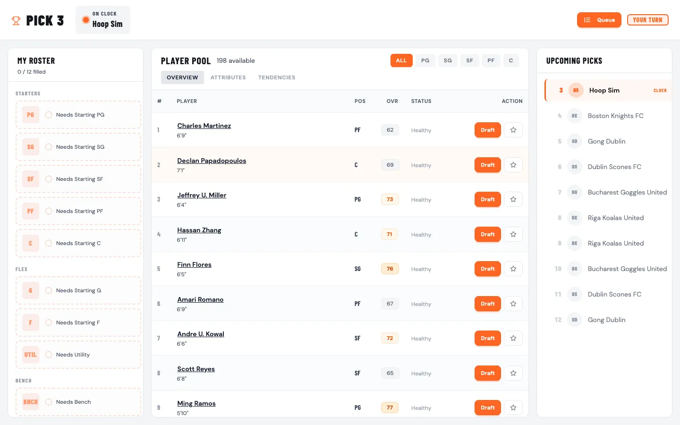This screenshot has height=425, width=680.
Task: Sort players by OVR column header
Action: (392, 101)
